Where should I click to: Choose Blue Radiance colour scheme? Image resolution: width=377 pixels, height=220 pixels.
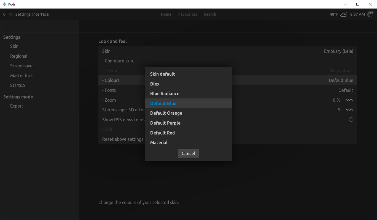click(x=188, y=94)
